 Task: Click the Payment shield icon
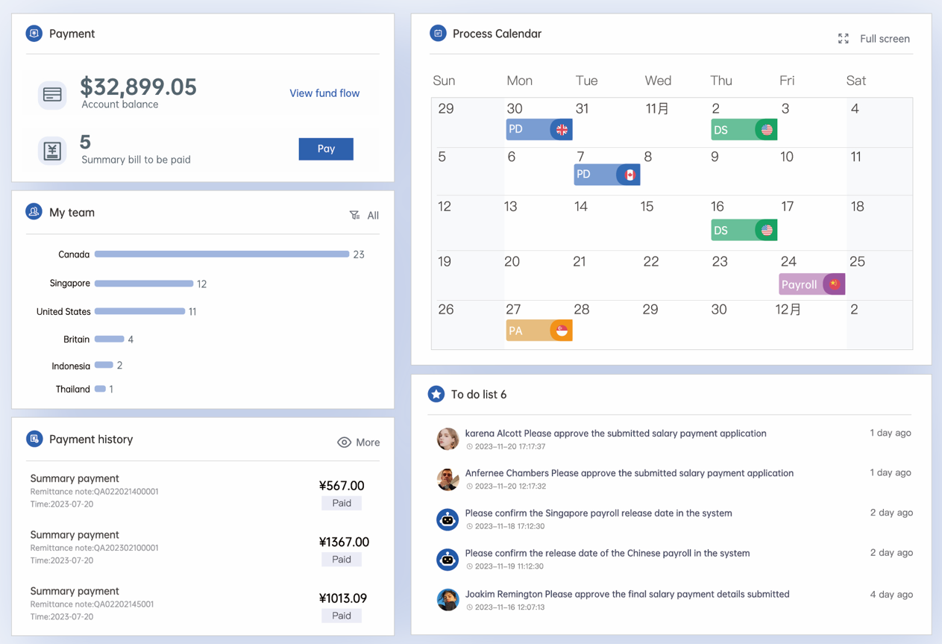click(34, 34)
